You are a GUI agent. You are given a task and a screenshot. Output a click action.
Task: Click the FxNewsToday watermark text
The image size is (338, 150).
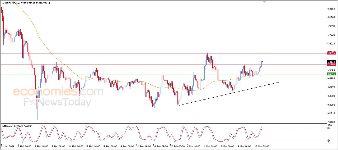coord(57,102)
